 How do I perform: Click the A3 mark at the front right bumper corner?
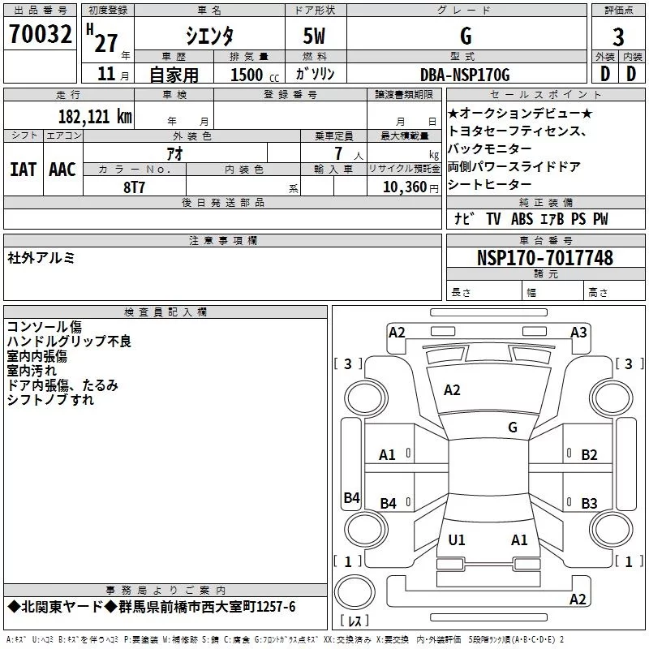[x=578, y=333]
